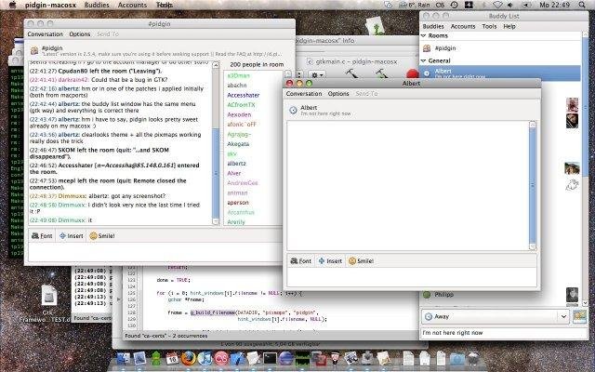Image resolution: width=595 pixels, height=372 pixels.
Task: Open iCal from the Dock
Action: pos(172,358)
